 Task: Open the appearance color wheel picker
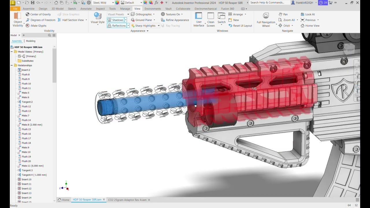click(117, 3)
